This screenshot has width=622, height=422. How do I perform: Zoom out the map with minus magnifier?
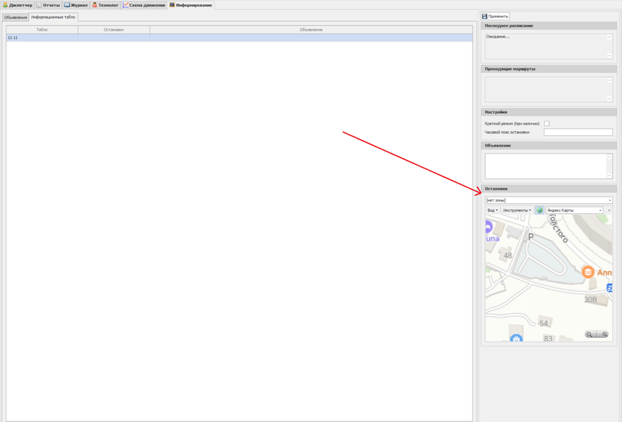pyautogui.click(x=589, y=334)
